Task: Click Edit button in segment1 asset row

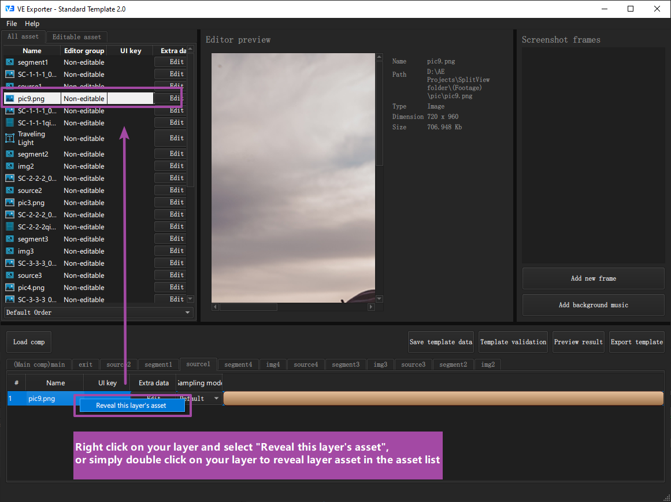Action: coord(170,62)
